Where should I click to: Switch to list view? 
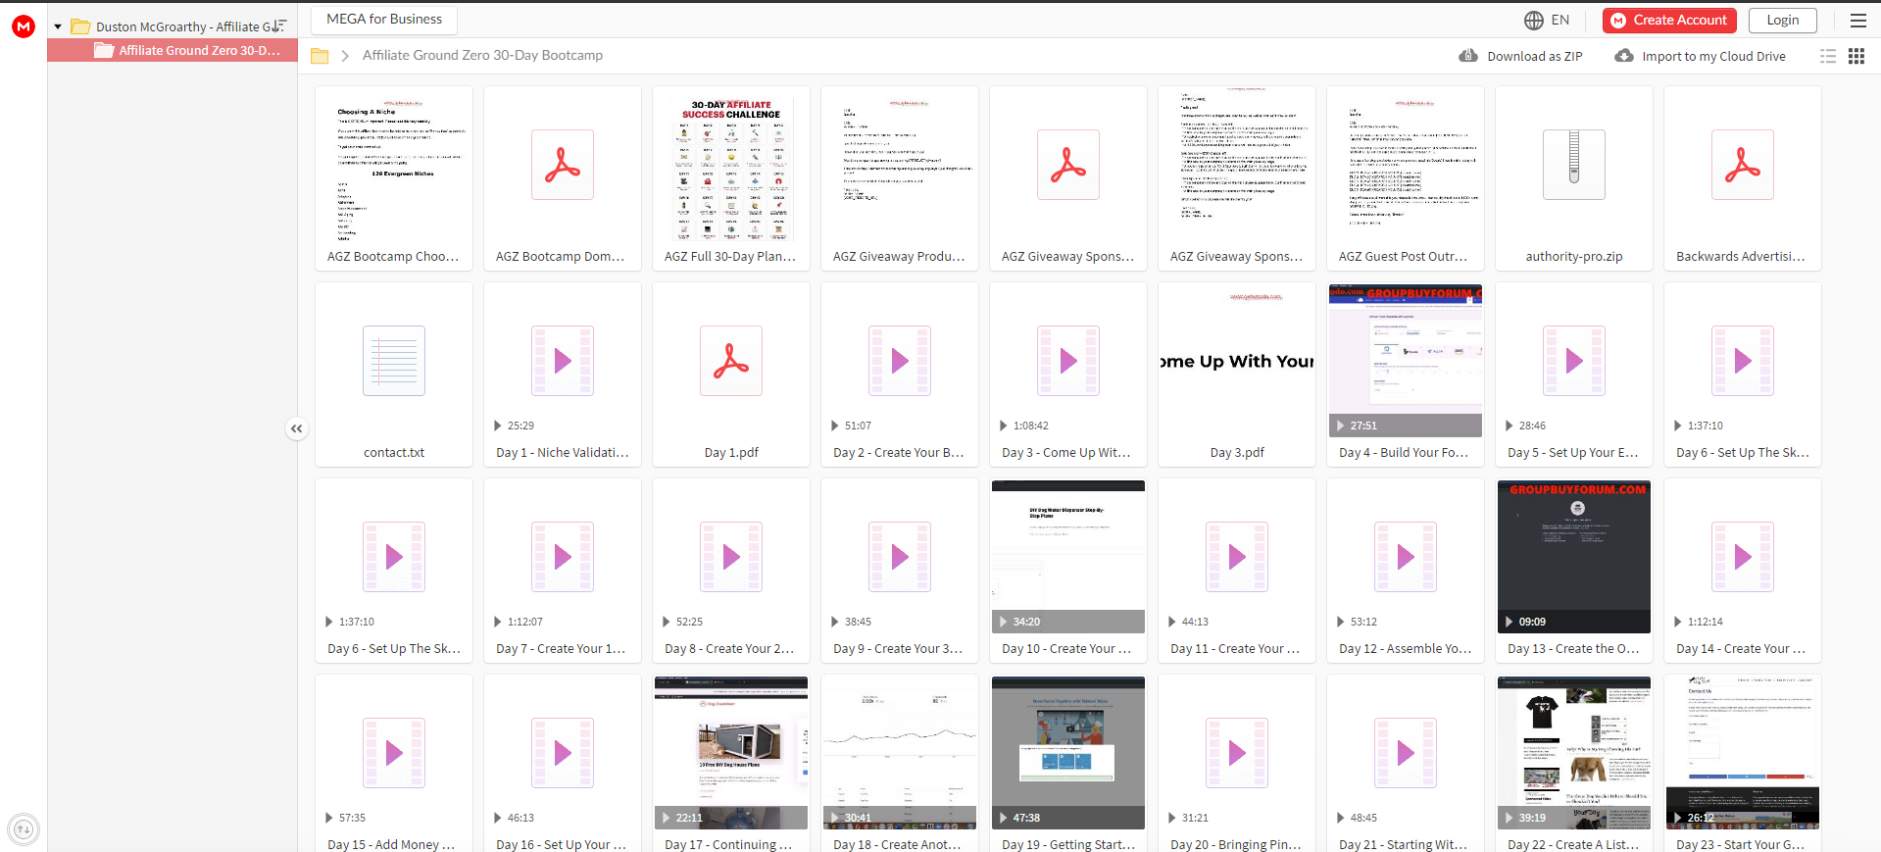pos(1828,56)
